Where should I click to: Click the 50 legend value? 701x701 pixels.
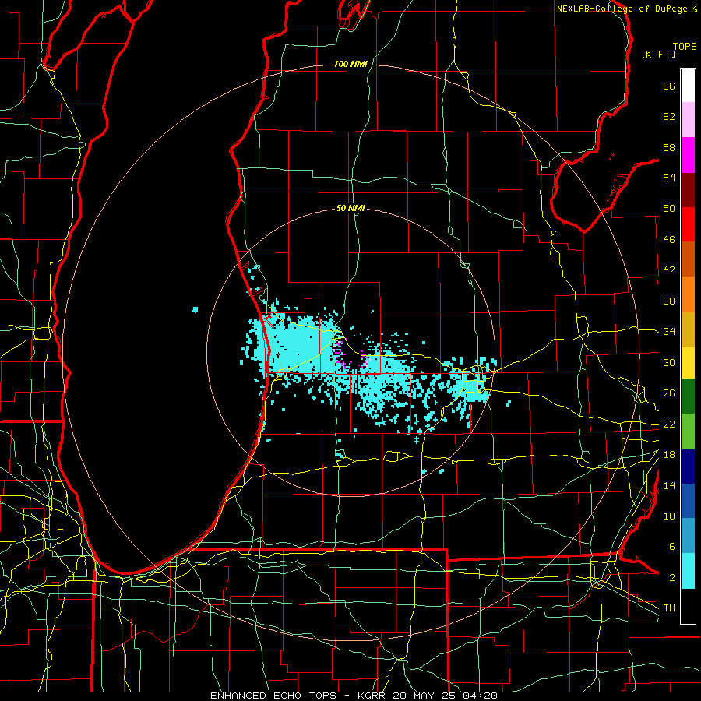[x=669, y=209]
